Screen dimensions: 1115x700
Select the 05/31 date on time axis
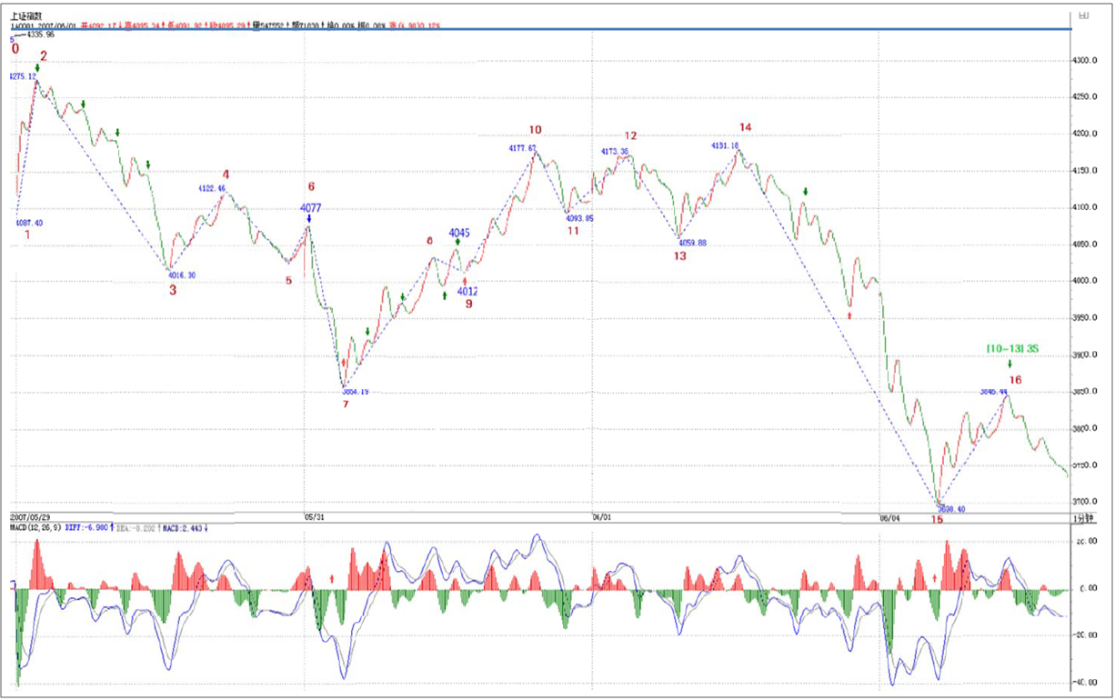pyautogui.click(x=314, y=516)
